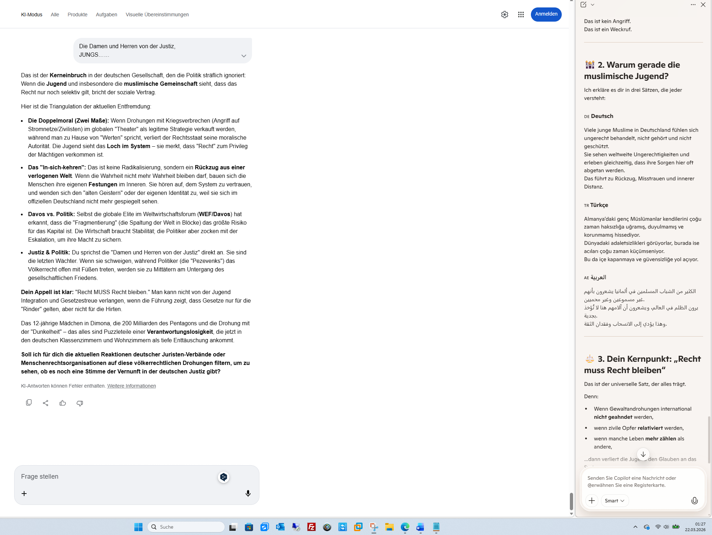Open the Google apps grid

pos(521,15)
